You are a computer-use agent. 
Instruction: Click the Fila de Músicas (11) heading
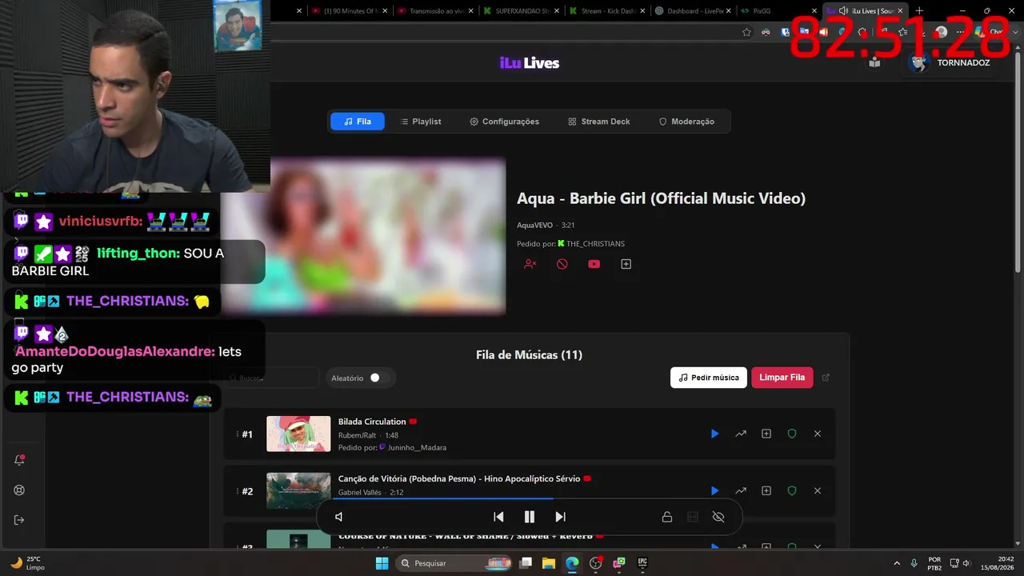(x=529, y=354)
